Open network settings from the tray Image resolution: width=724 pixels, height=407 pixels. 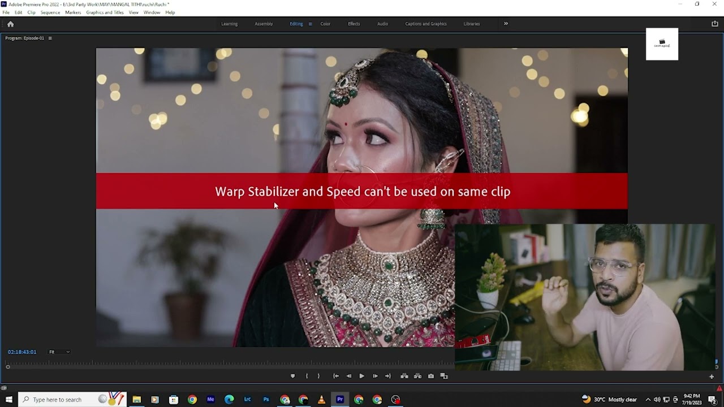[x=666, y=400]
